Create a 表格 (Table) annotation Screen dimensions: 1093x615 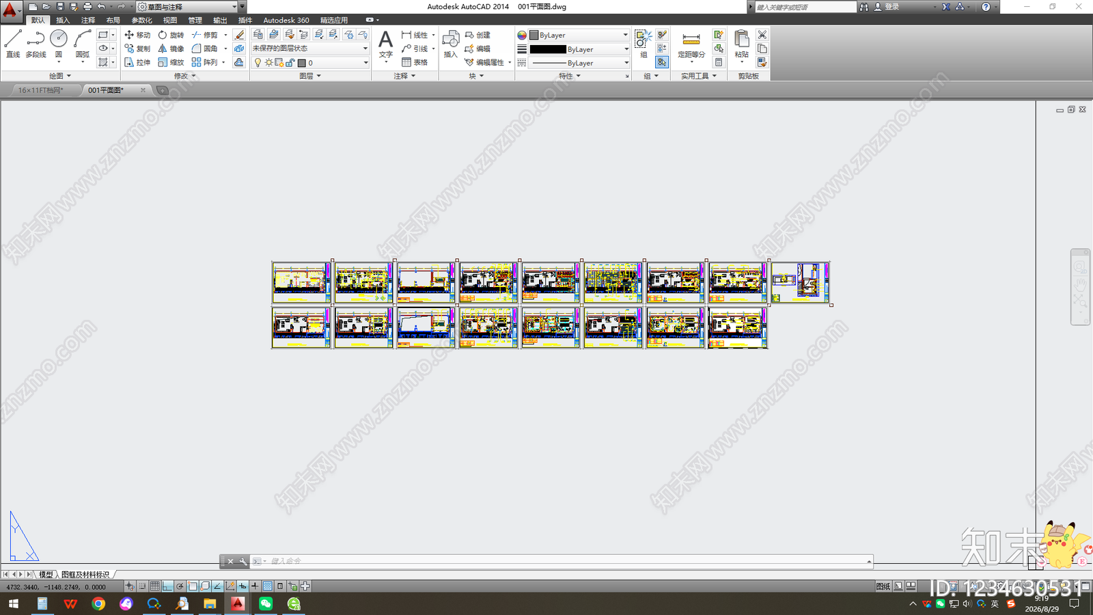point(415,62)
